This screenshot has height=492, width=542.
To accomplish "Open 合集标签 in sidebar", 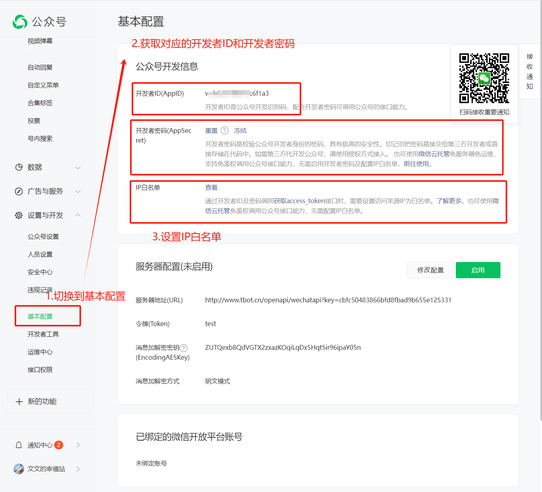I will (40, 103).
